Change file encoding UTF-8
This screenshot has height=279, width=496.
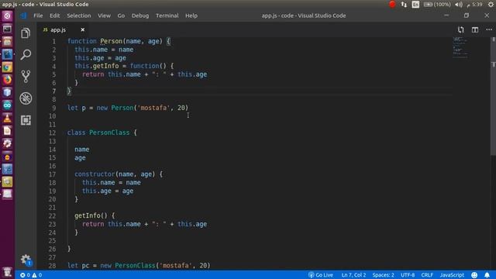(x=408, y=275)
